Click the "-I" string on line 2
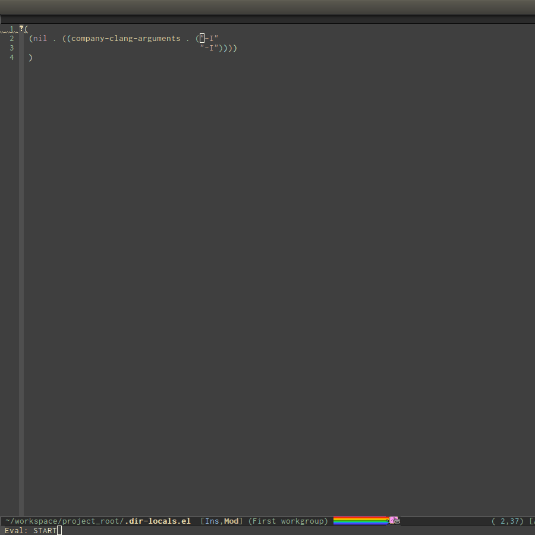535x535 pixels. point(209,38)
